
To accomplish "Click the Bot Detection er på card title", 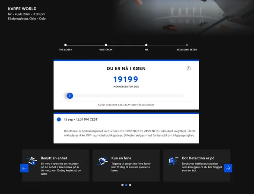I will (x=198, y=158).
